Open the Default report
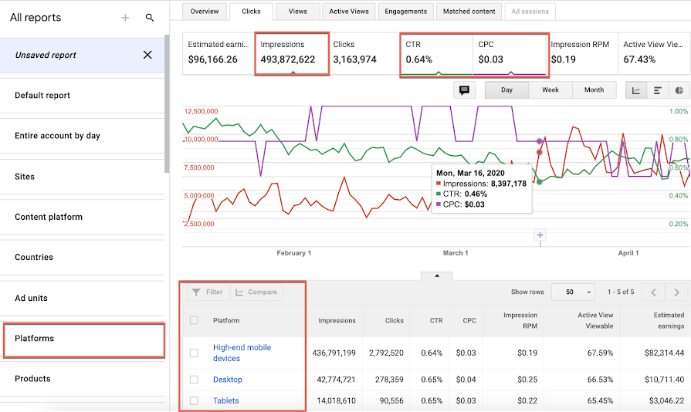The image size is (691, 412). [83, 96]
